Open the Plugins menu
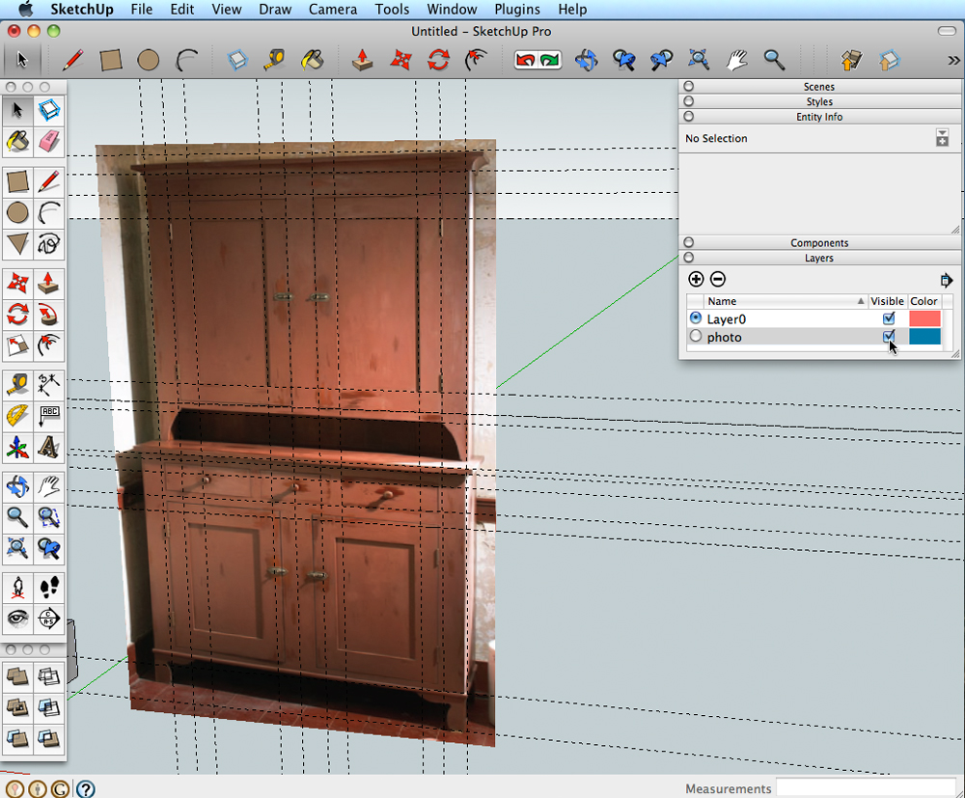Viewport: 965px width, 798px height. coord(516,10)
